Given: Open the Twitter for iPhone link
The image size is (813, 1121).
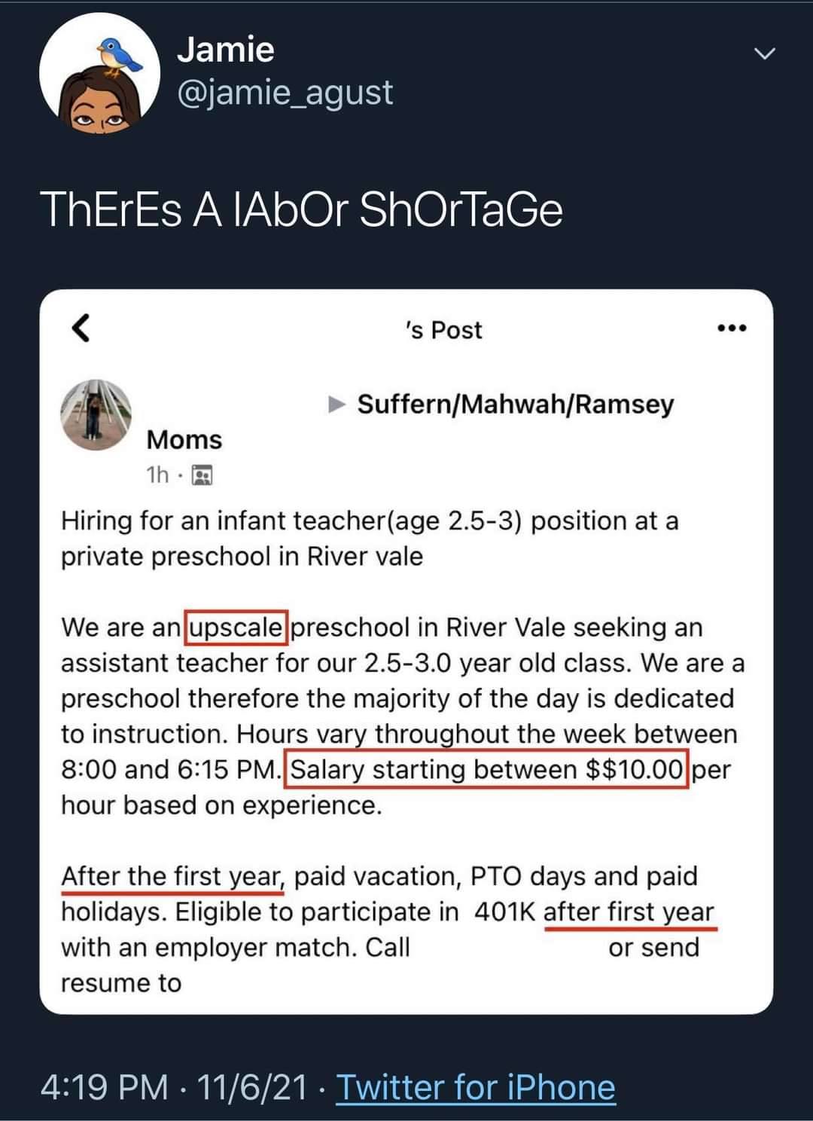Looking at the screenshot, I should [x=476, y=1087].
